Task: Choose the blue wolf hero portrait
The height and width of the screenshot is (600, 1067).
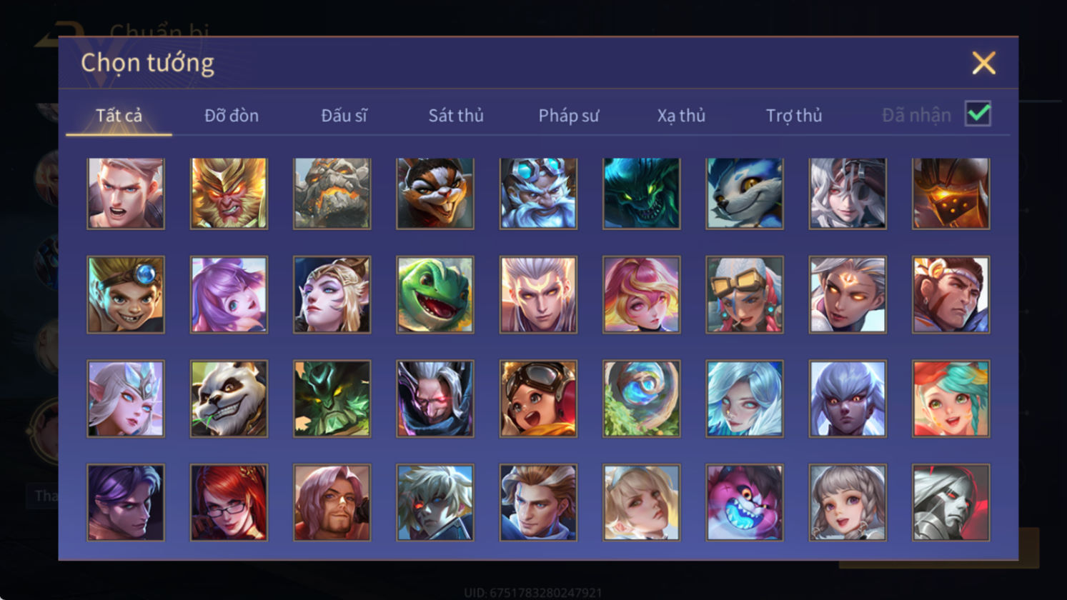Action: (x=744, y=194)
